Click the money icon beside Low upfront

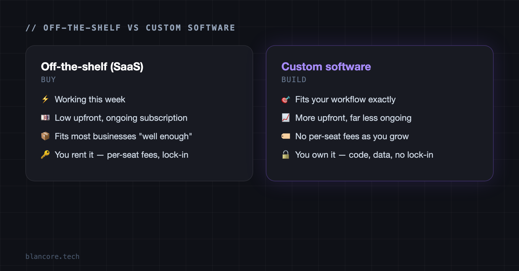[x=45, y=118]
